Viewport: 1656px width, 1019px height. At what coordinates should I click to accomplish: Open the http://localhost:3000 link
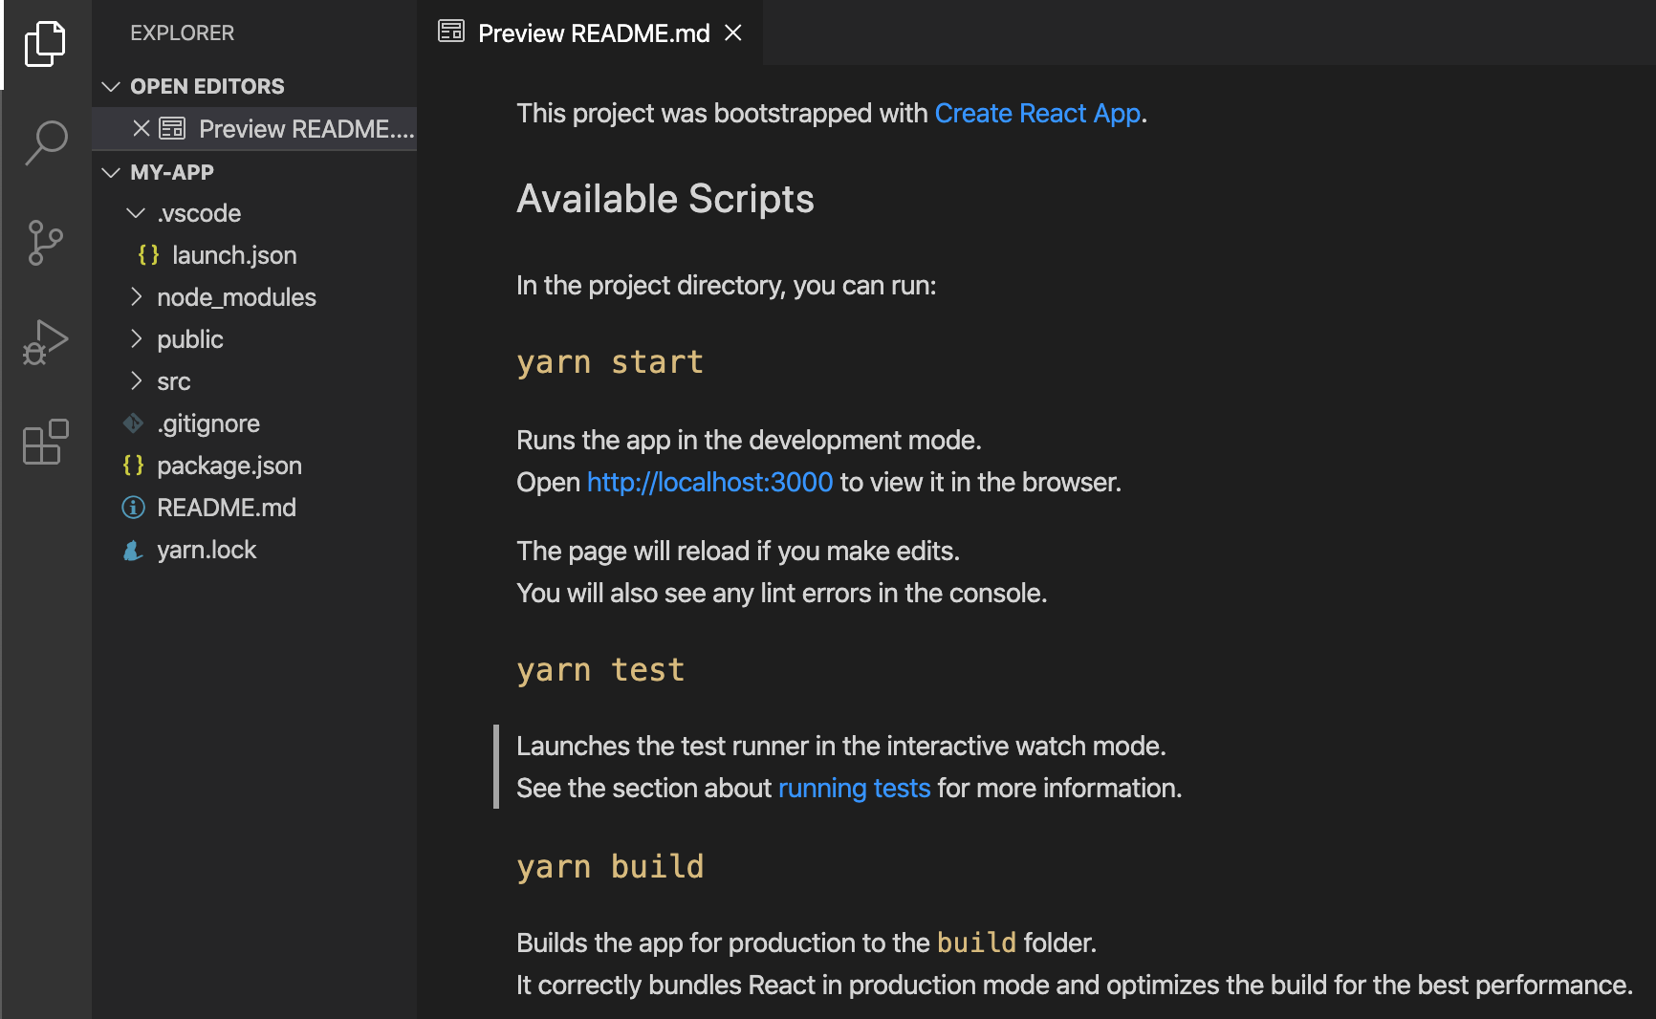tap(709, 482)
